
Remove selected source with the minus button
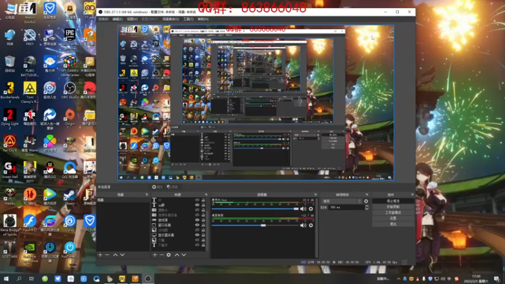[x=162, y=255]
